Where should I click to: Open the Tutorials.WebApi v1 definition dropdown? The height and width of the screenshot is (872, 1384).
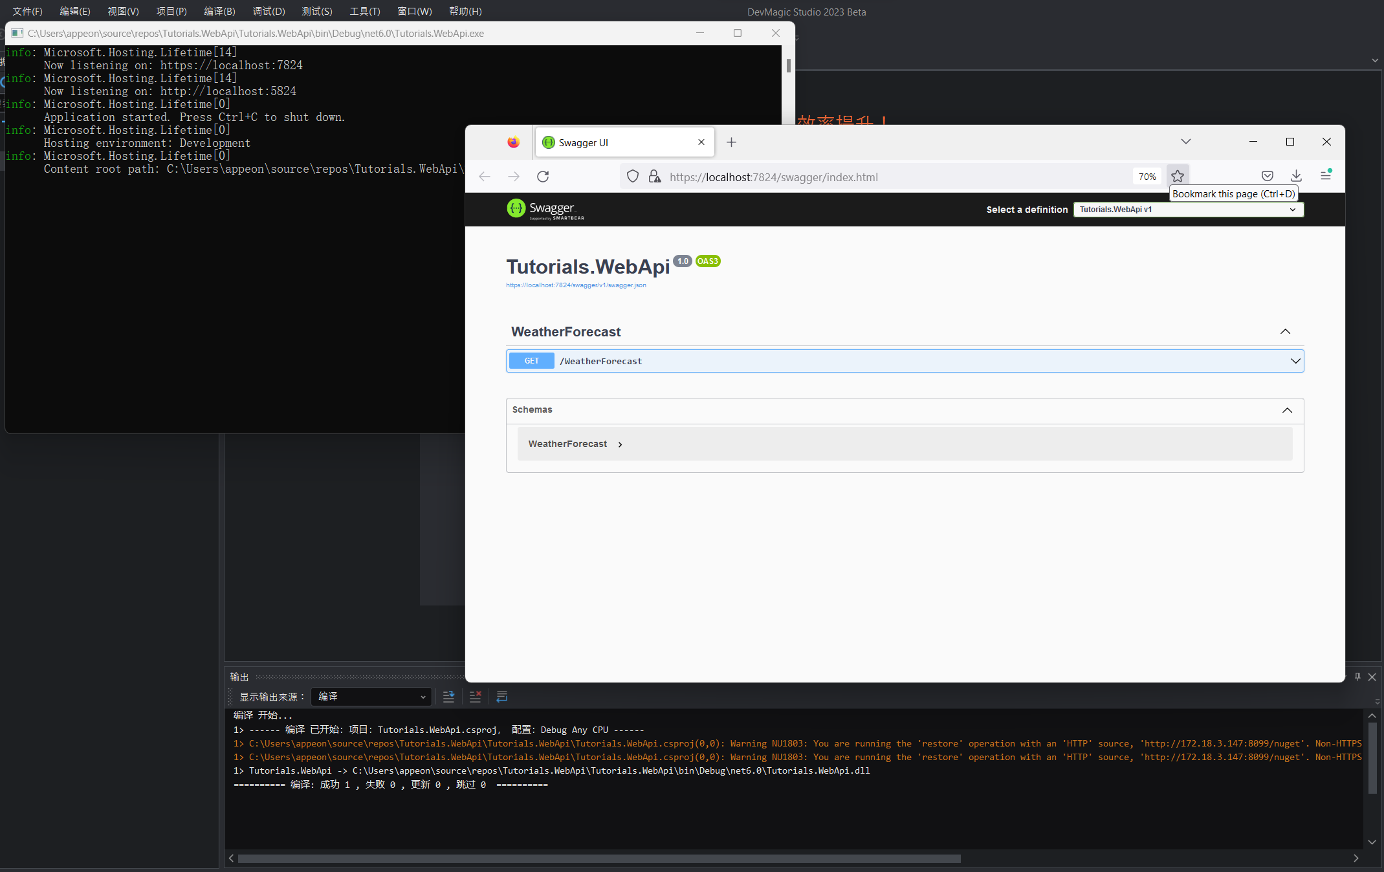pyautogui.click(x=1188, y=210)
